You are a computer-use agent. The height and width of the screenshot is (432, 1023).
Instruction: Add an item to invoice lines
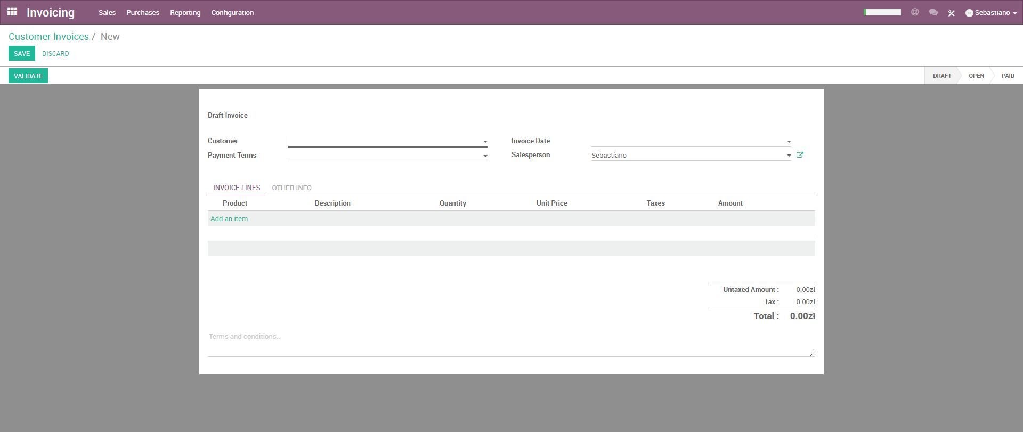pyautogui.click(x=229, y=218)
